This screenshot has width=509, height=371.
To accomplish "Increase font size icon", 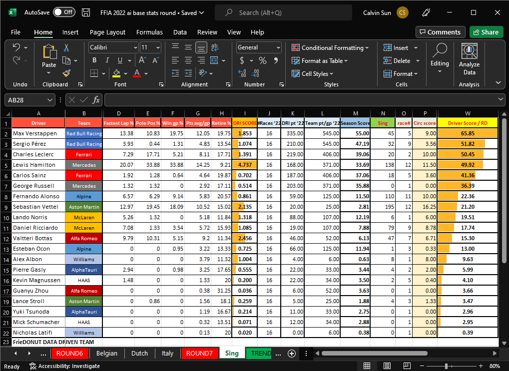I will [142, 60].
